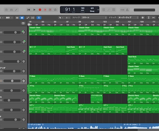The height and width of the screenshot is (131, 159).
Task: Toggle the blue highlighted grid view button
Action: point(22,18)
